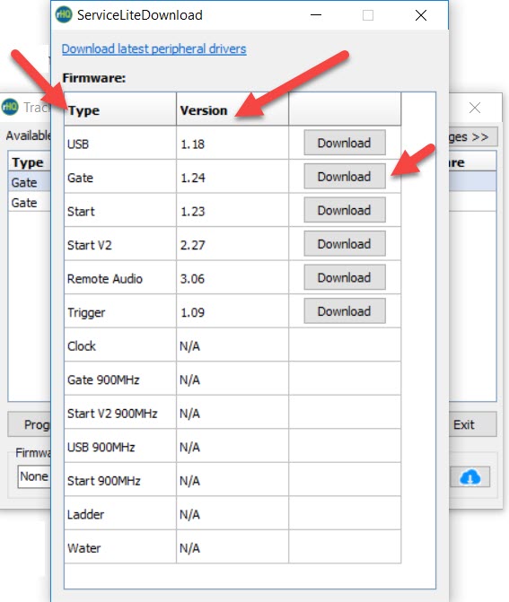
Task: Click Type header in background window list
Action: [30, 162]
